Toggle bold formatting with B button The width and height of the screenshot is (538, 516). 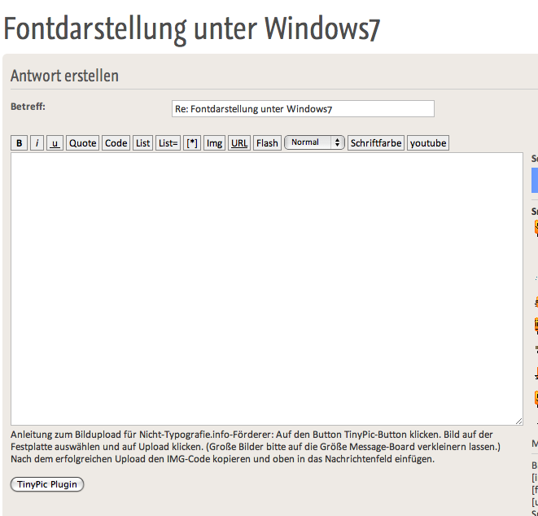coord(20,142)
